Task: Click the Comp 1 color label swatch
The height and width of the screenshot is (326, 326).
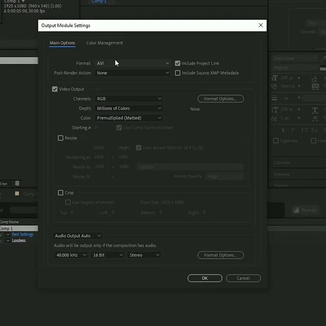Action: pos(17,194)
